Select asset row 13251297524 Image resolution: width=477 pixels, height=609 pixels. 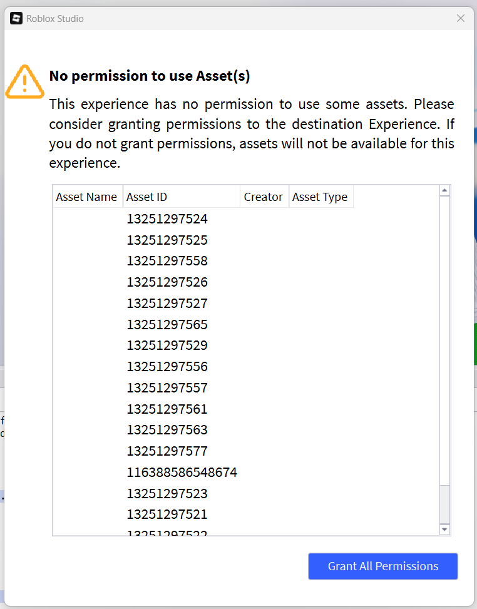pos(167,219)
